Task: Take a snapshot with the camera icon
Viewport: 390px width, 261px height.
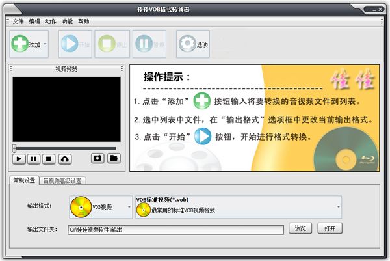Action: coord(97,158)
